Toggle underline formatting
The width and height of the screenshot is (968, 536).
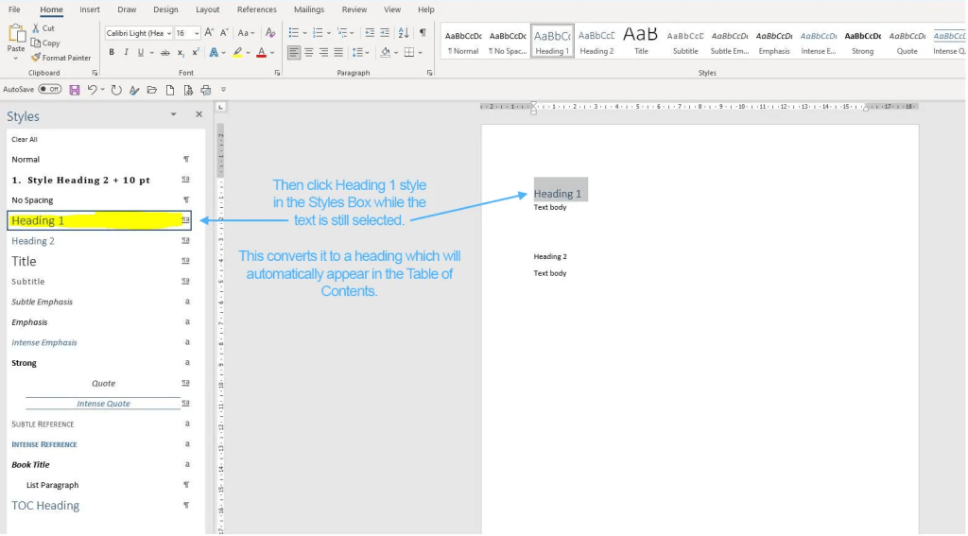pyautogui.click(x=141, y=53)
